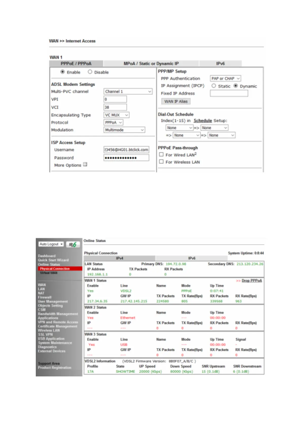The image size is (302, 428).
Task: Open the Schedule link
Action: [x=203, y=120]
